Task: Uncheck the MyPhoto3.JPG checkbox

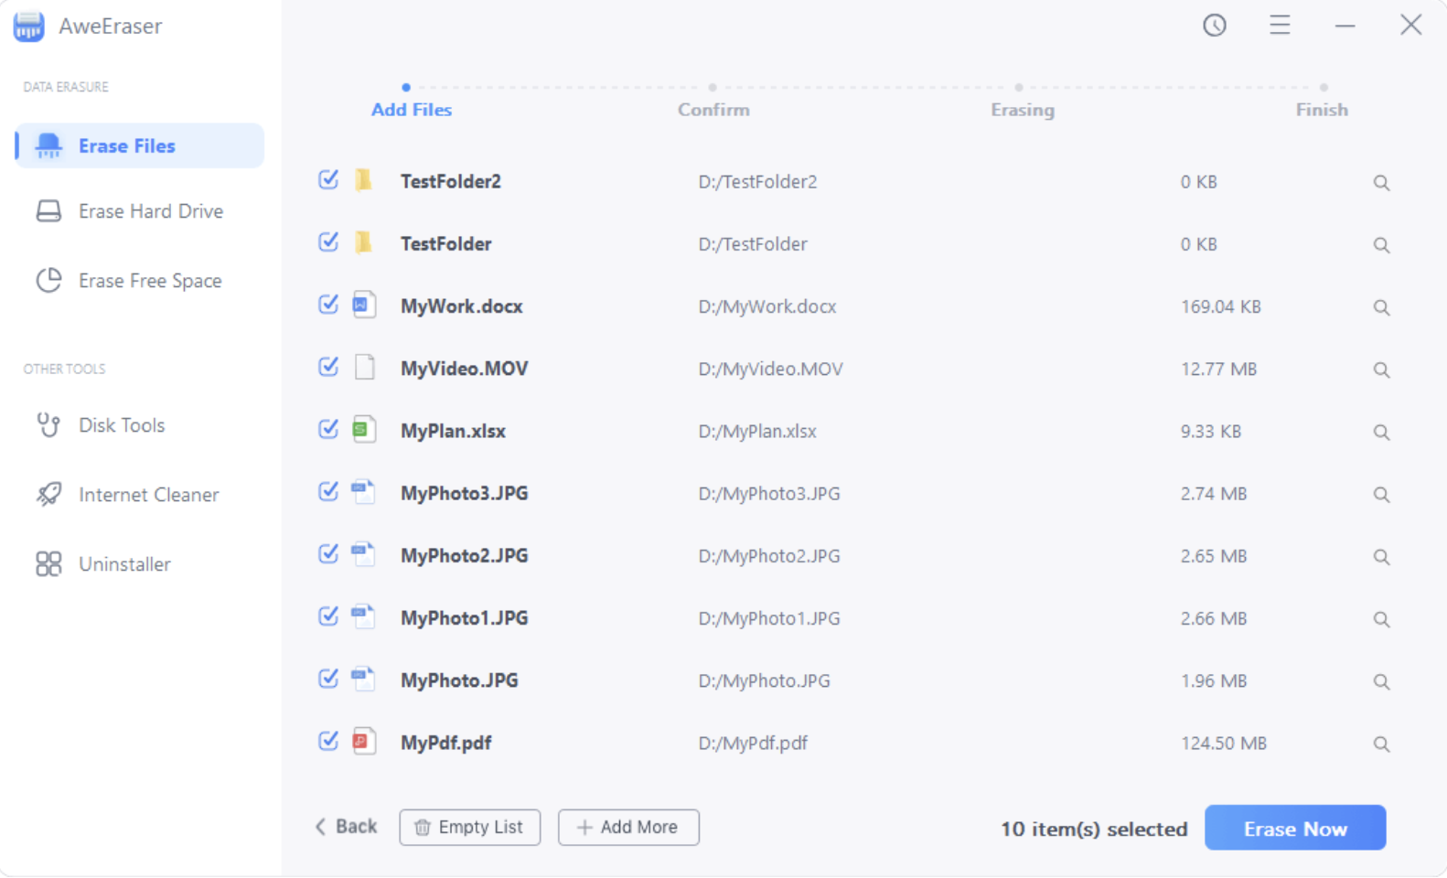Action: click(x=328, y=491)
